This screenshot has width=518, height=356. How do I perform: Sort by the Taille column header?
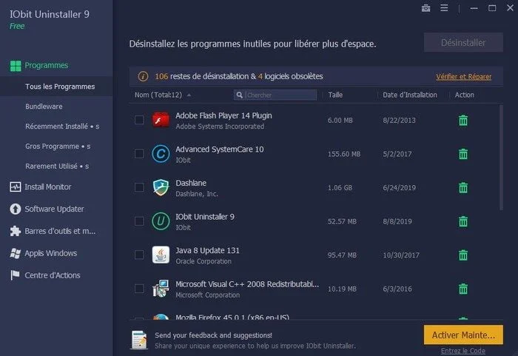[335, 95]
